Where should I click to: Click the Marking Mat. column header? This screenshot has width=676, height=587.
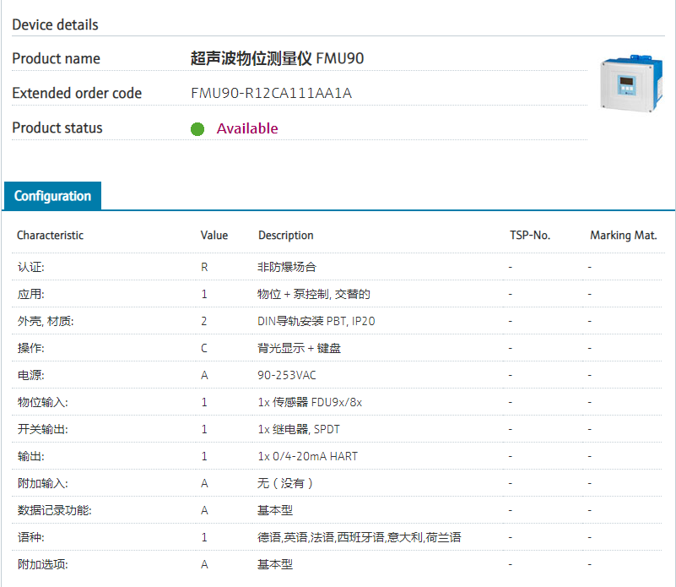(623, 236)
